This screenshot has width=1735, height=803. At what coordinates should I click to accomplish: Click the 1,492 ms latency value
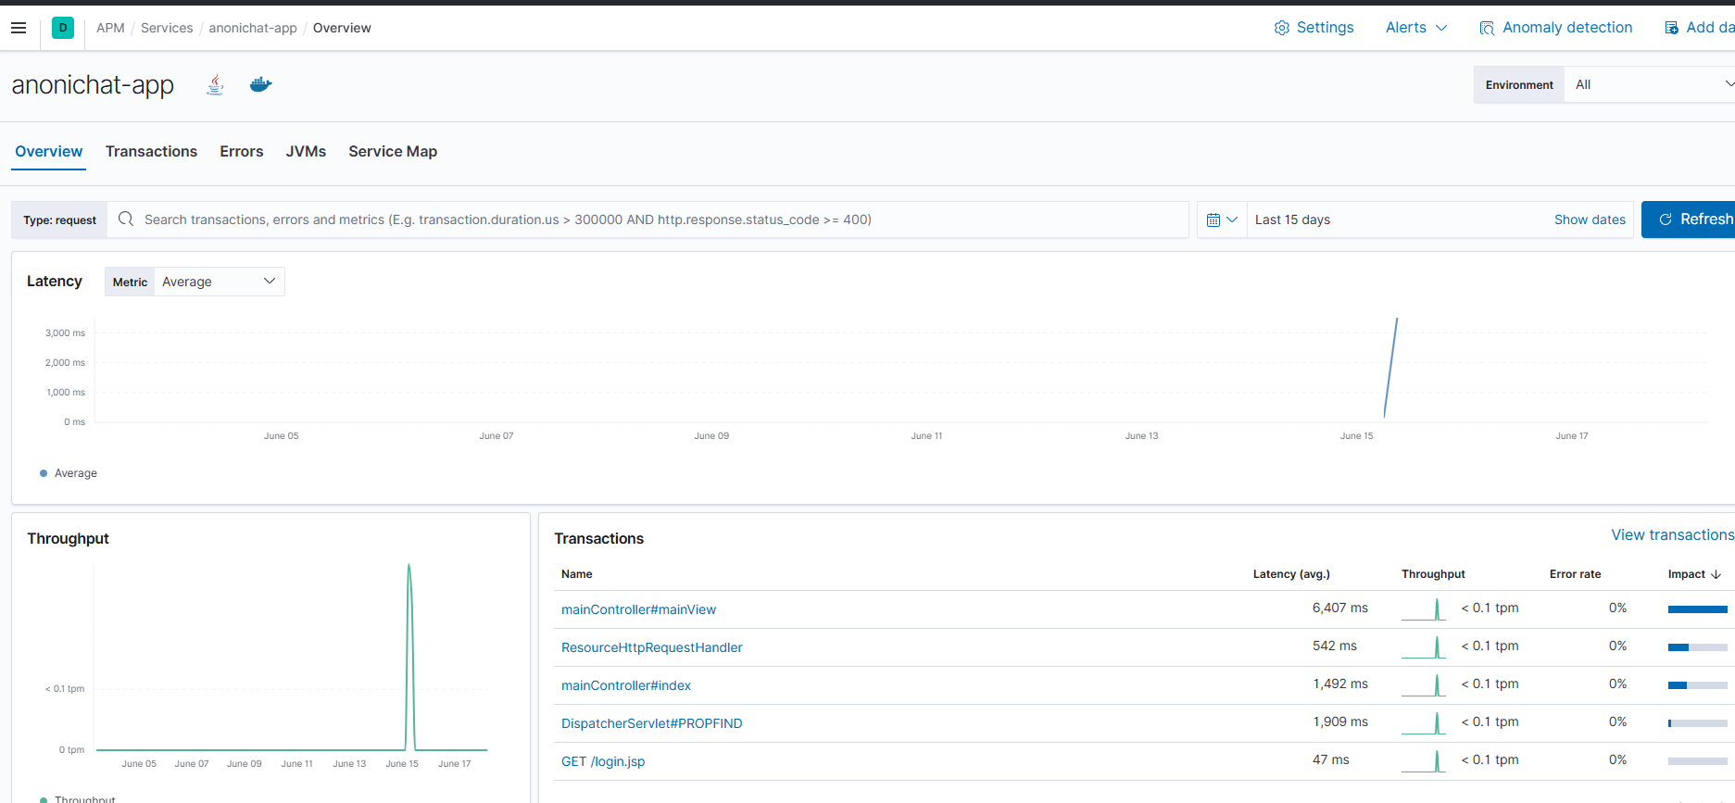coord(1339,684)
